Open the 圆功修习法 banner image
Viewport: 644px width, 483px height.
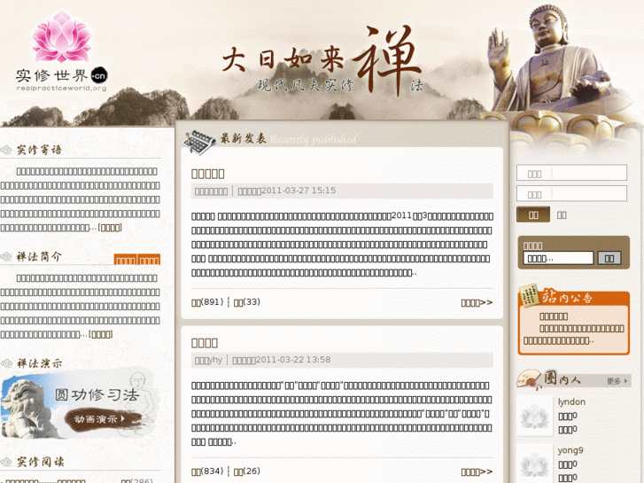click(x=80, y=405)
